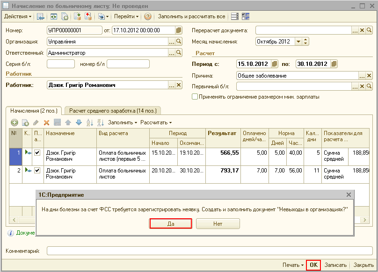
Task: Clear the Причина field with X
Action: [x=369, y=76]
